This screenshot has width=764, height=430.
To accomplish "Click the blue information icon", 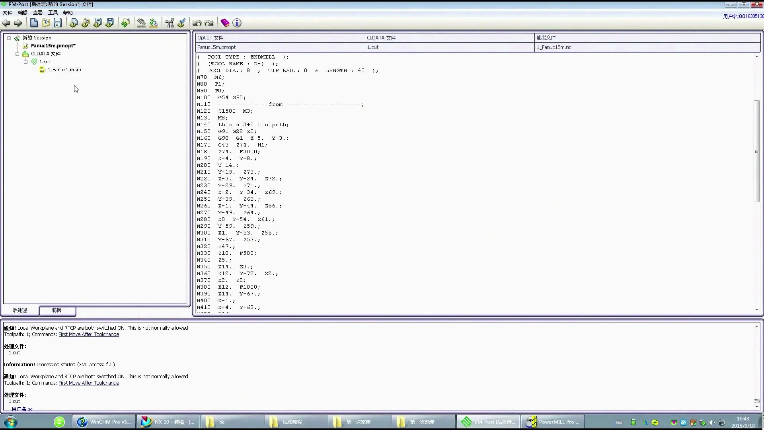I will [x=237, y=23].
